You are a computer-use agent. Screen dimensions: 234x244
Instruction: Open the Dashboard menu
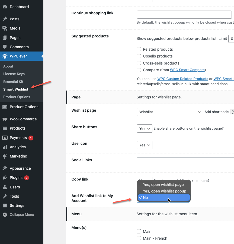[x=22, y=7]
